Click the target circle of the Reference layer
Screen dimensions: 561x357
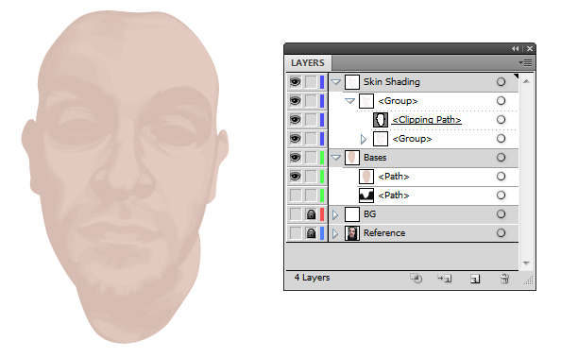(501, 233)
